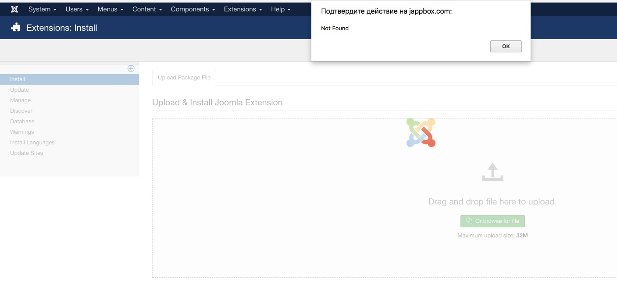This screenshot has width=617, height=294.
Task: Go to Update in the sidebar
Action: [20, 90]
